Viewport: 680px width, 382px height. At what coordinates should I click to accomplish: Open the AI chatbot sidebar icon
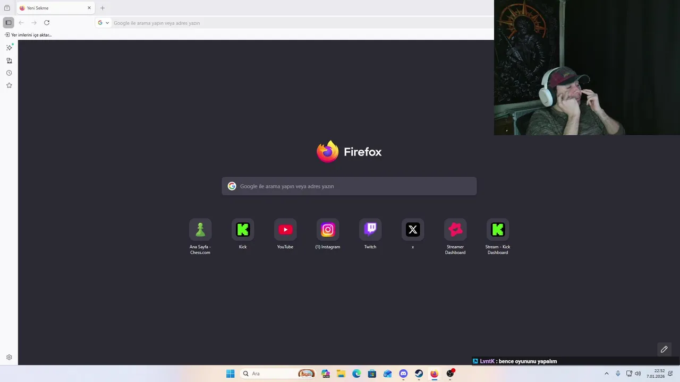pyautogui.click(x=9, y=47)
